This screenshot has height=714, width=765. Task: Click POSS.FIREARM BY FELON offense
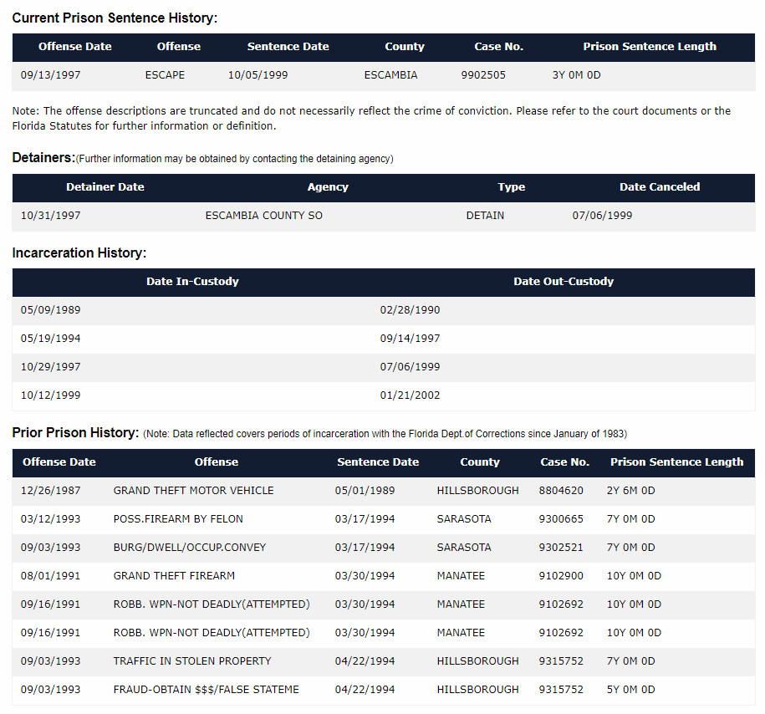tap(178, 519)
